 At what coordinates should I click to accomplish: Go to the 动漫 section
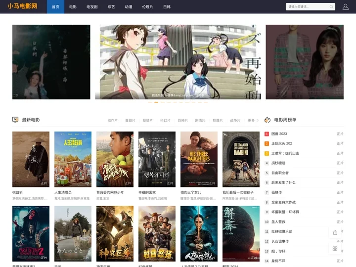click(129, 7)
